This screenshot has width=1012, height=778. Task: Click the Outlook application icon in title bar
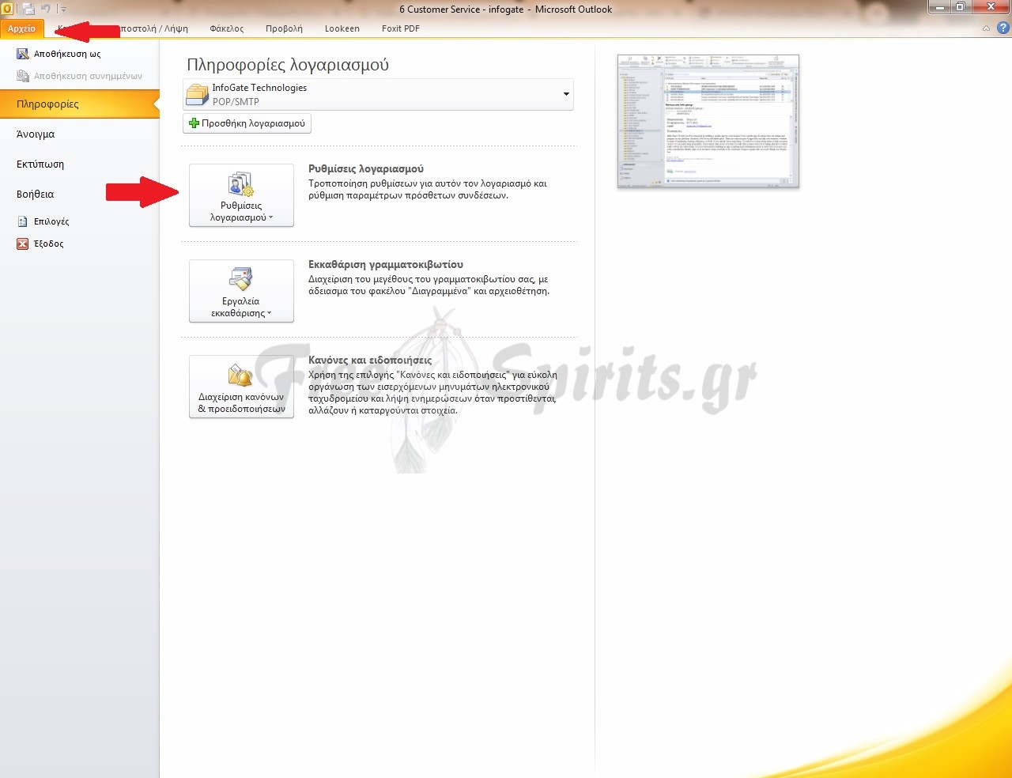click(7, 9)
